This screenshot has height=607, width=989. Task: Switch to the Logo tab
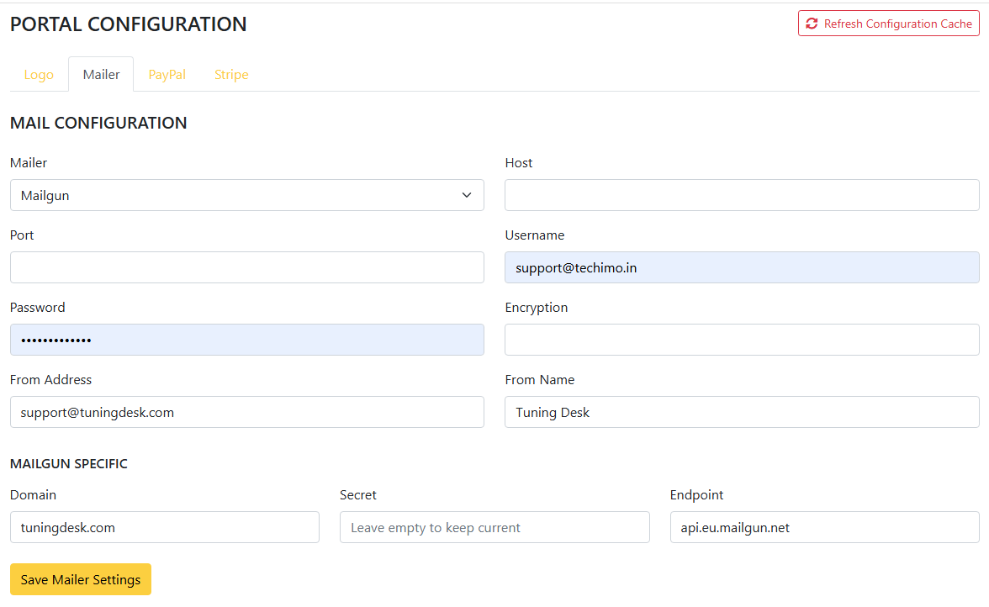39,74
